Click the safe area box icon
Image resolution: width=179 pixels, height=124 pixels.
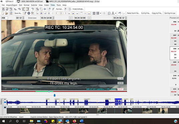point(94,13)
